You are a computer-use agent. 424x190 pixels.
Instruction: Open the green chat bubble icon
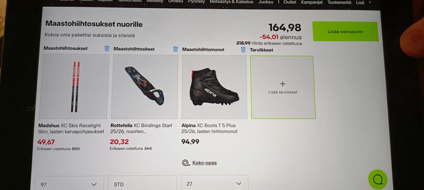point(378,179)
